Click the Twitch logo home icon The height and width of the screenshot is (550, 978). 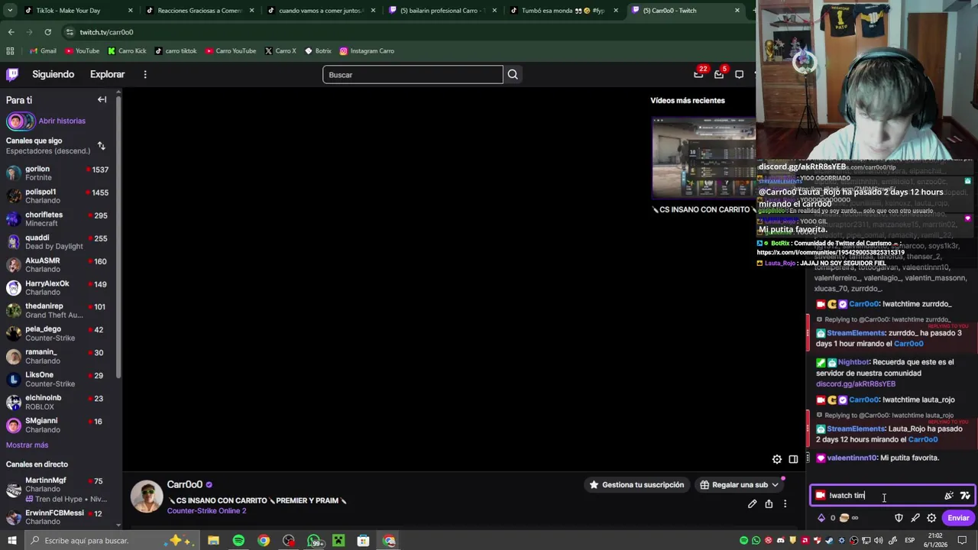click(x=12, y=74)
